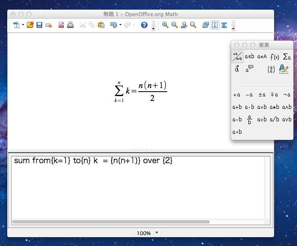
Task: Switch to Relations category a≤b
Action: pyautogui.click(x=250, y=56)
